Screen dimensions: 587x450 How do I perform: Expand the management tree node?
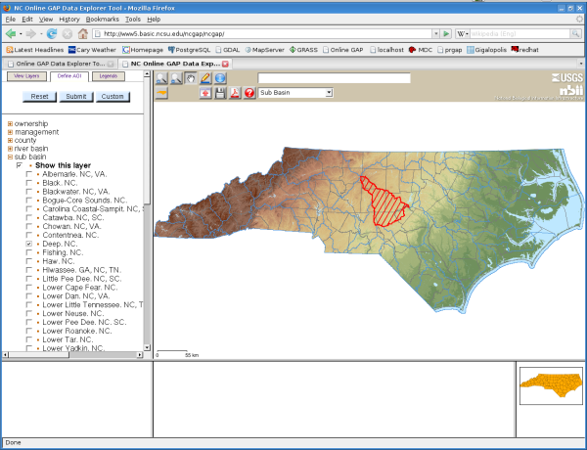(x=10, y=132)
